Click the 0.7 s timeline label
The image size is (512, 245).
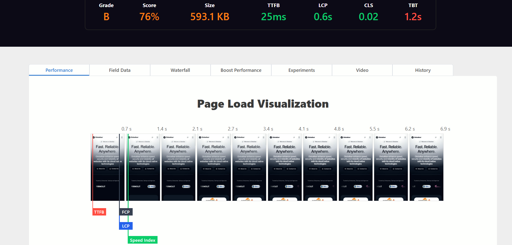127,129
